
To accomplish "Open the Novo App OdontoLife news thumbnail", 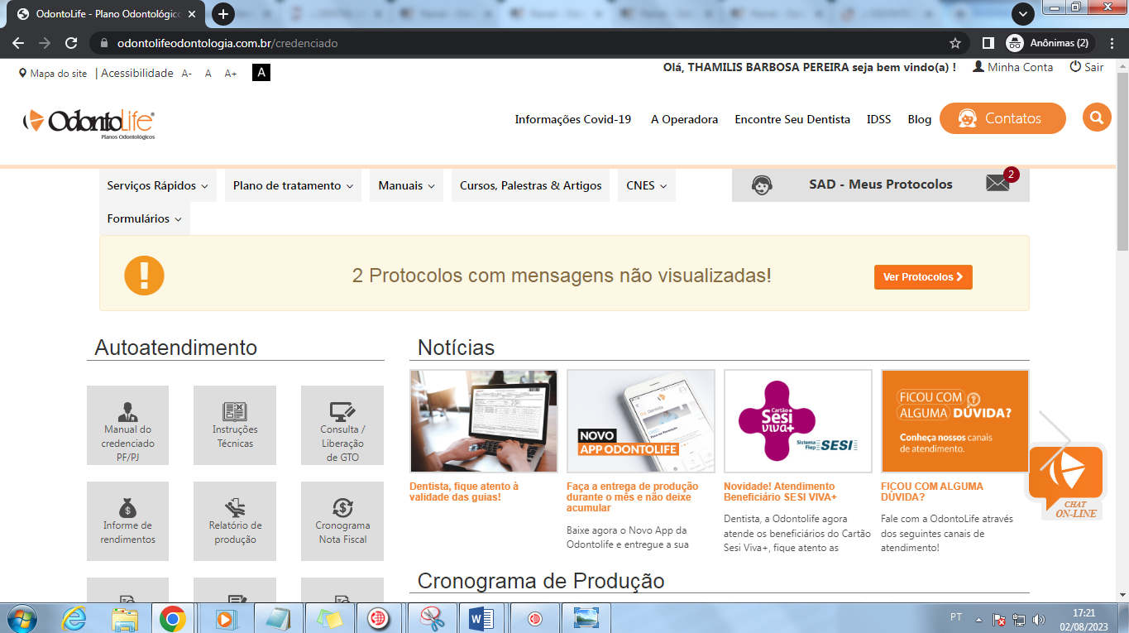I will (x=641, y=421).
